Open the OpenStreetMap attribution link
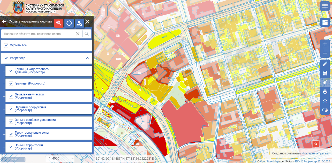This screenshot has width=332, height=163. [x=269, y=161]
